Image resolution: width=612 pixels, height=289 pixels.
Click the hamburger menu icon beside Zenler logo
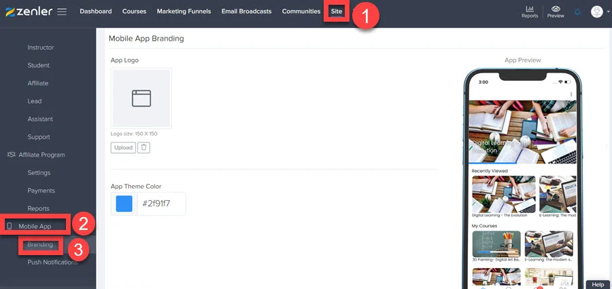62,12
